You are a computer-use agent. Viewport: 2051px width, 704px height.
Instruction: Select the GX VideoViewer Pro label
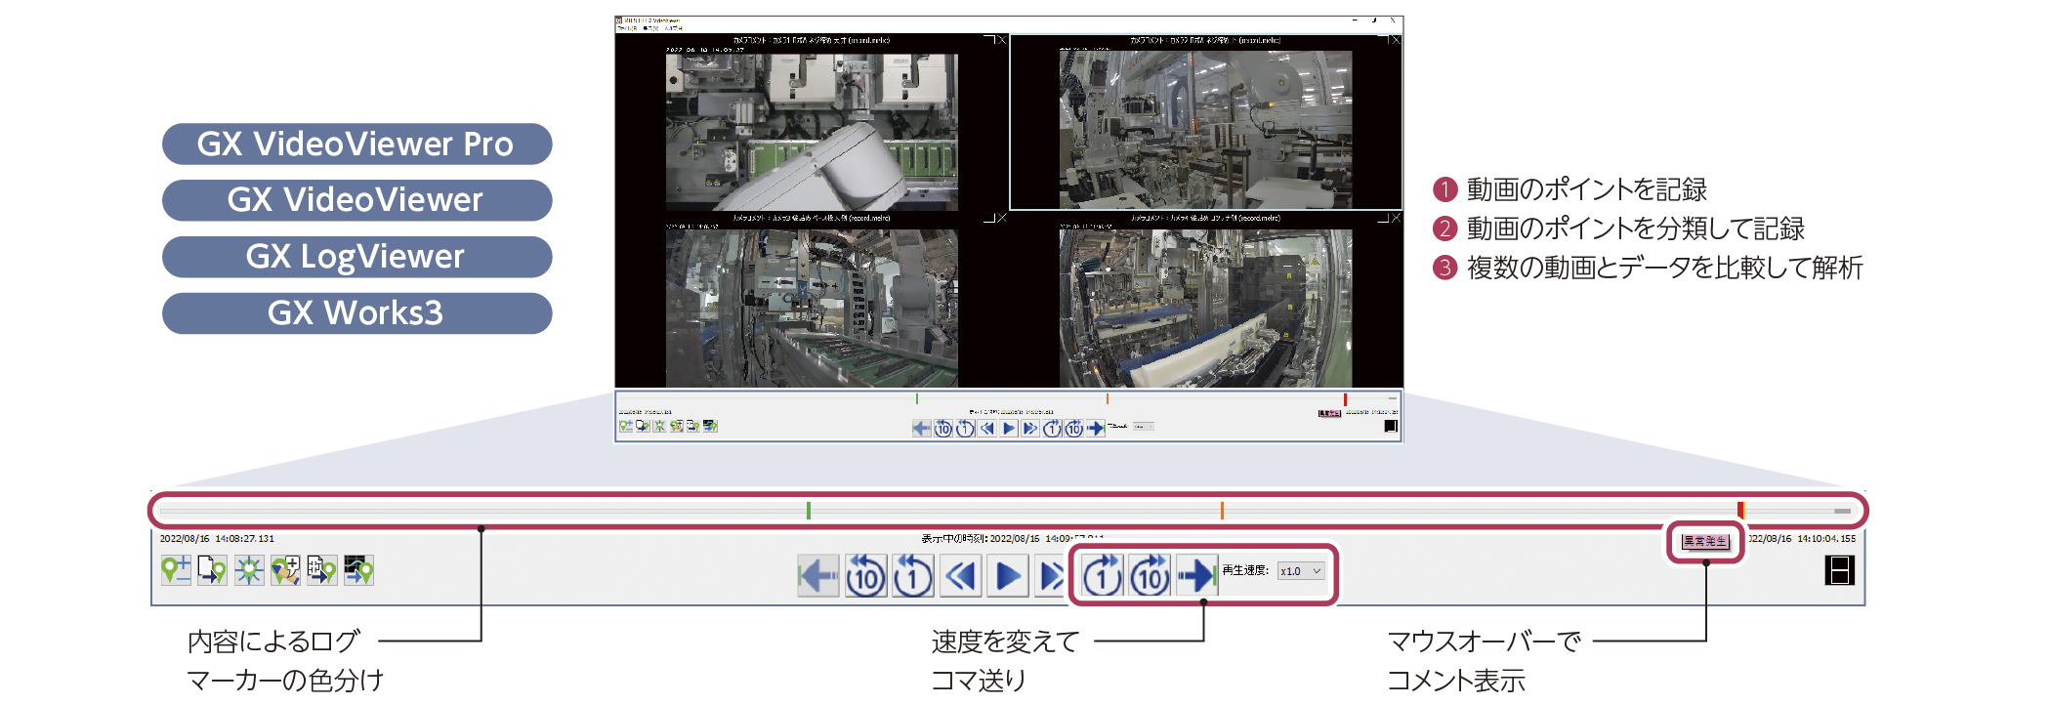356,144
